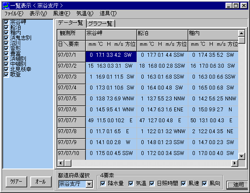Click the horizontal scrollbar left arrow
This screenshot has width=250, height=193.
click(x=60, y=163)
